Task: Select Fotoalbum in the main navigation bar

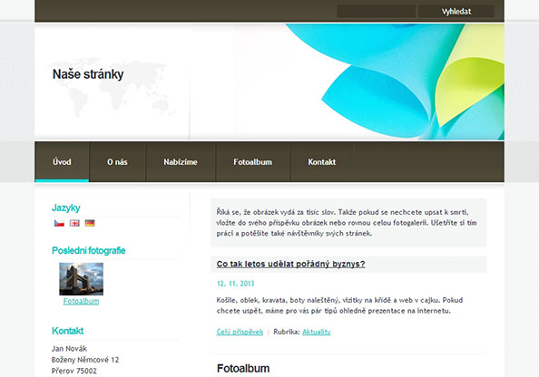Action: point(252,161)
